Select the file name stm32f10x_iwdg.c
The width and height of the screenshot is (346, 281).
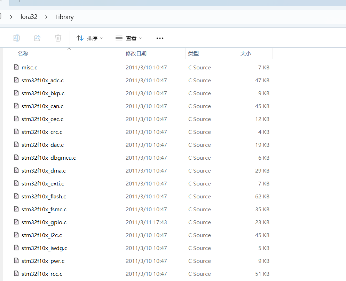pos(44,248)
